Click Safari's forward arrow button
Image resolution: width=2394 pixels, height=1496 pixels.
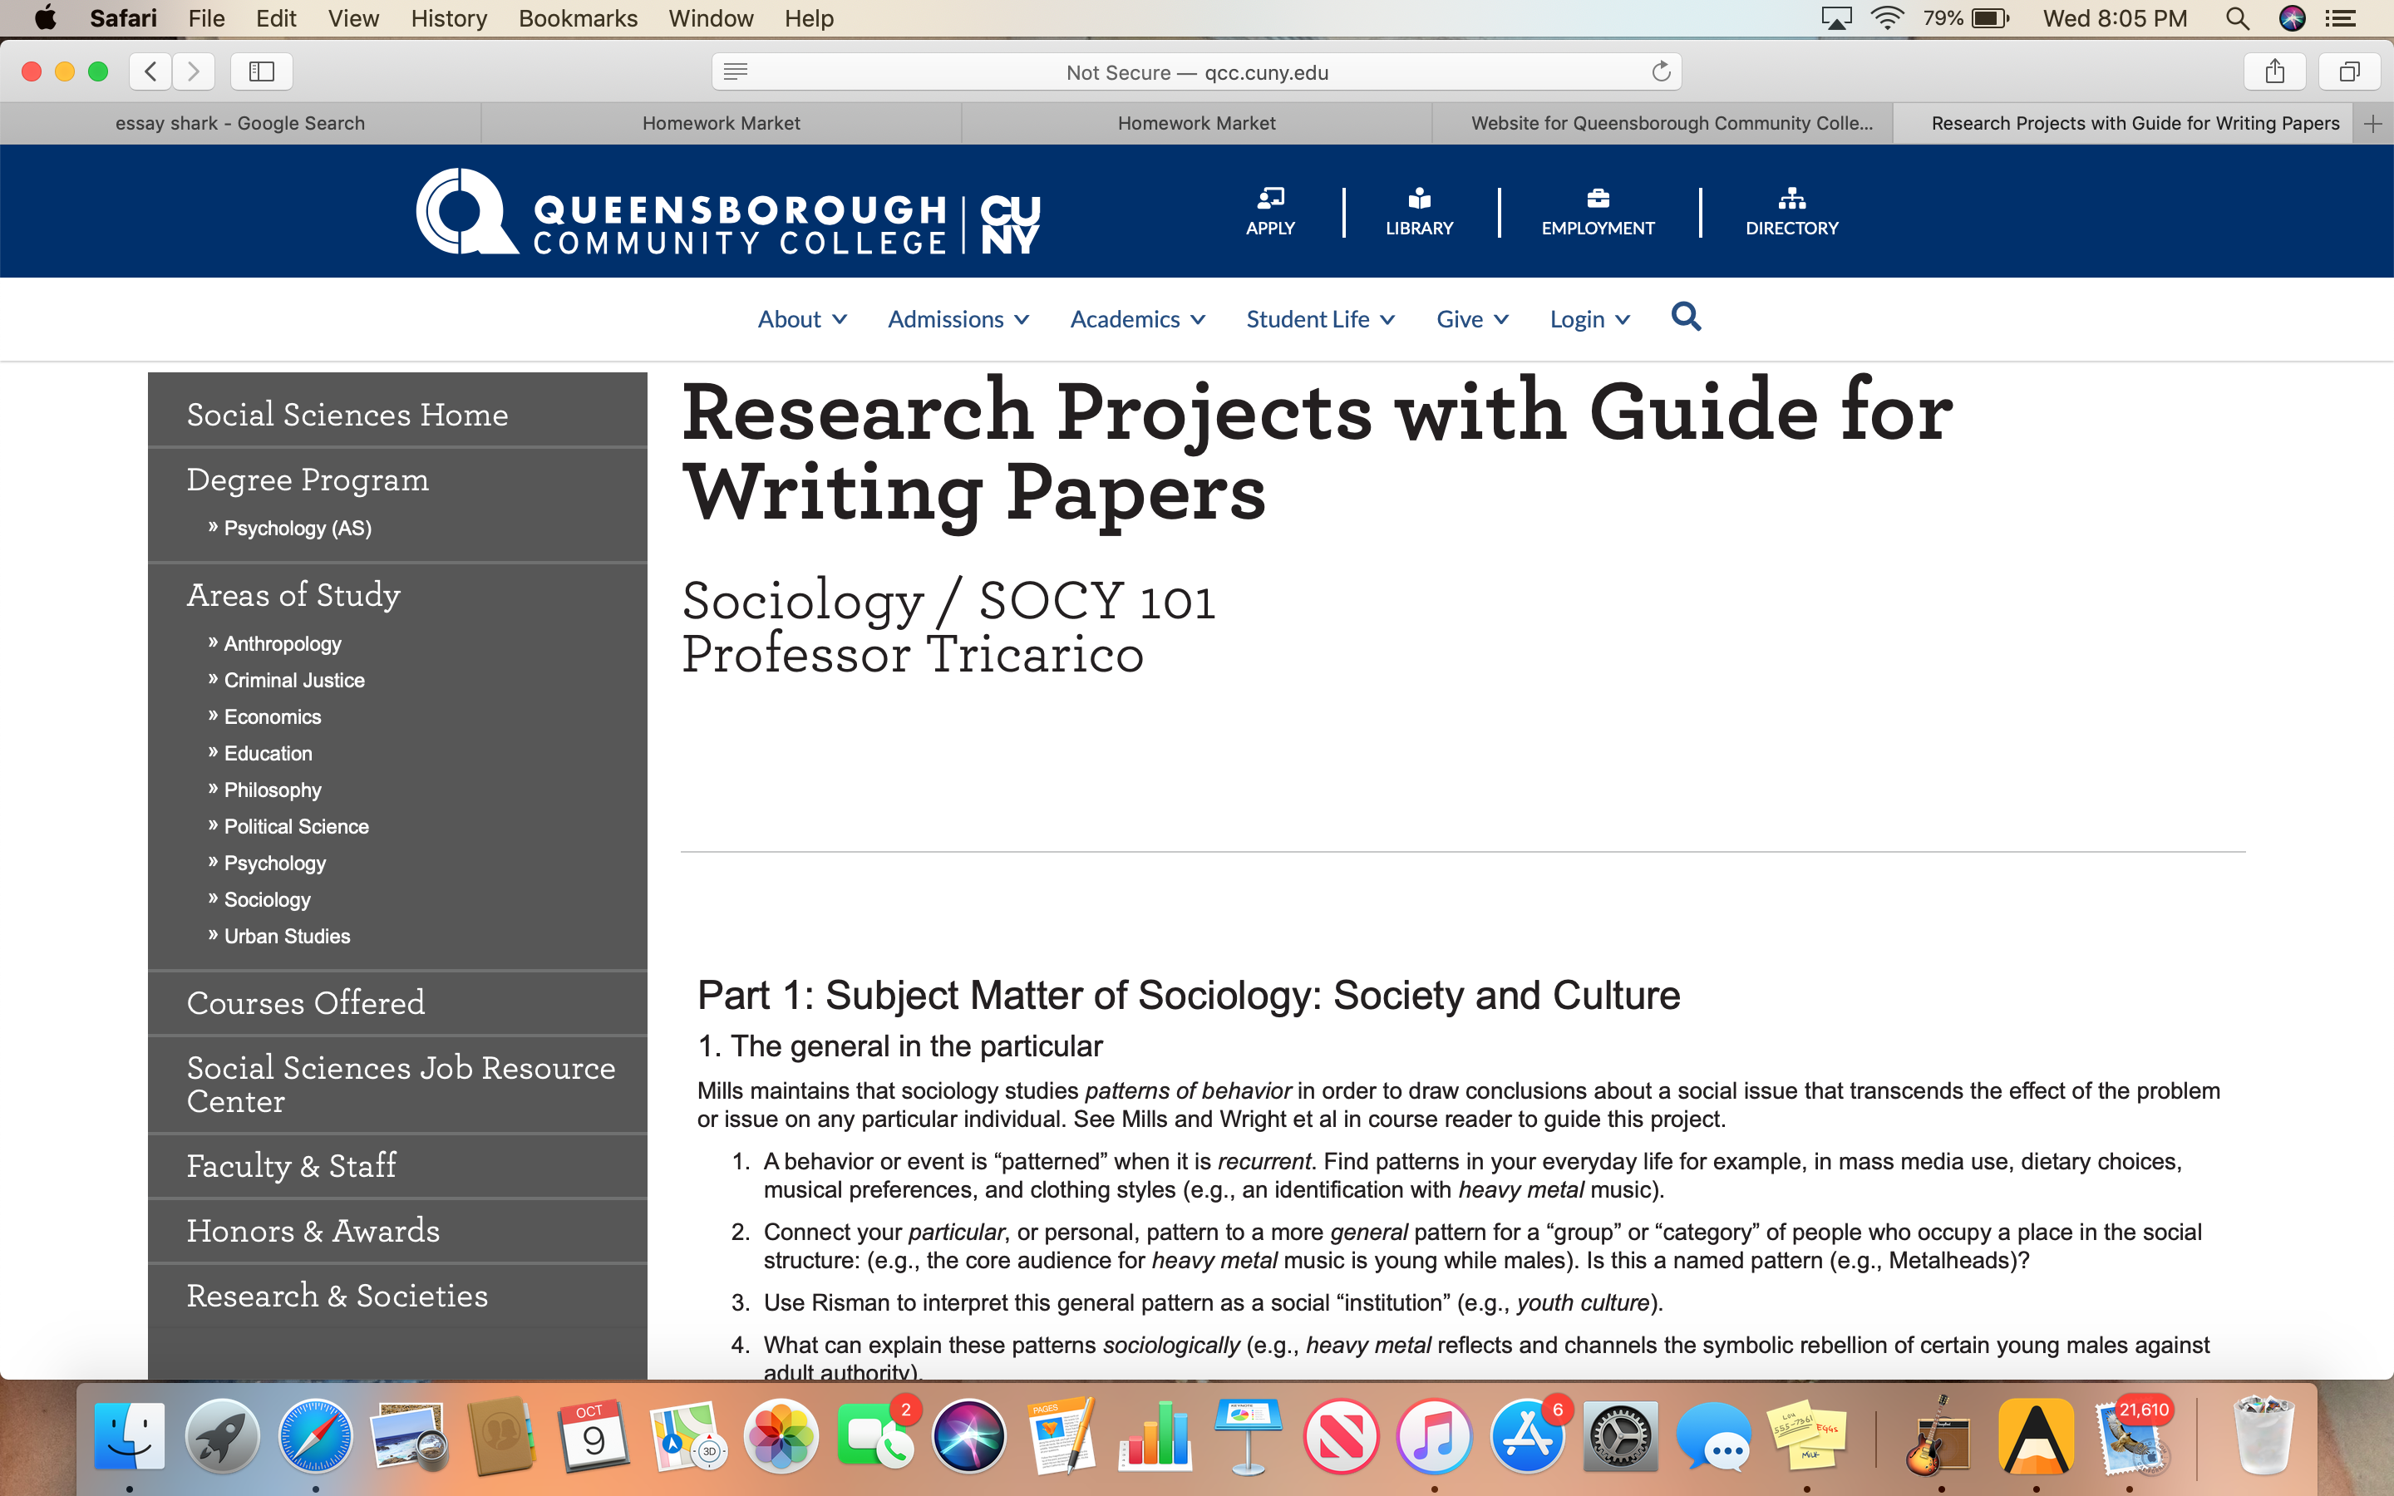pos(193,71)
